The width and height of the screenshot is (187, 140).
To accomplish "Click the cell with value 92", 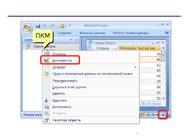I will (150, 93).
